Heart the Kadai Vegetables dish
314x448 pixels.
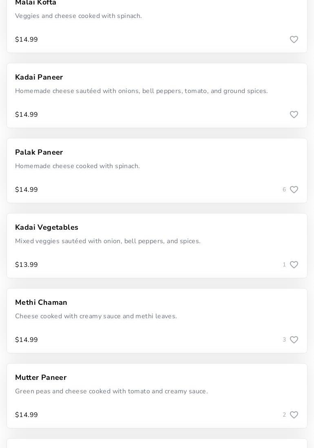click(x=294, y=265)
